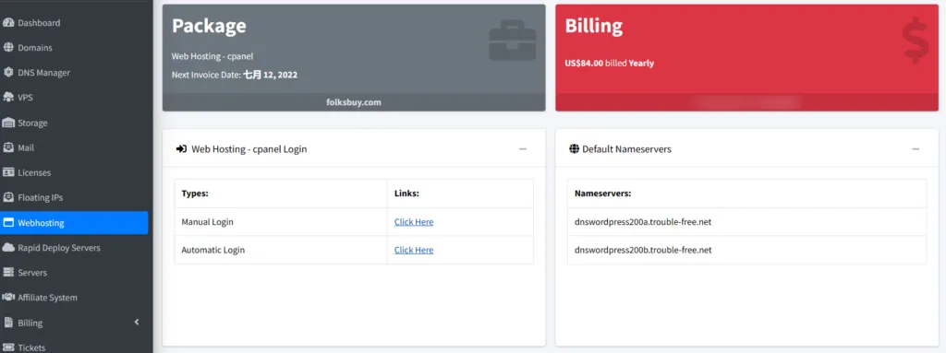Click the Automatic Login row label
946x353 pixels.
point(213,250)
